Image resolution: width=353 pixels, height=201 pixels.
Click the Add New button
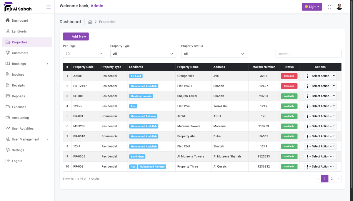click(x=76, y=37)
